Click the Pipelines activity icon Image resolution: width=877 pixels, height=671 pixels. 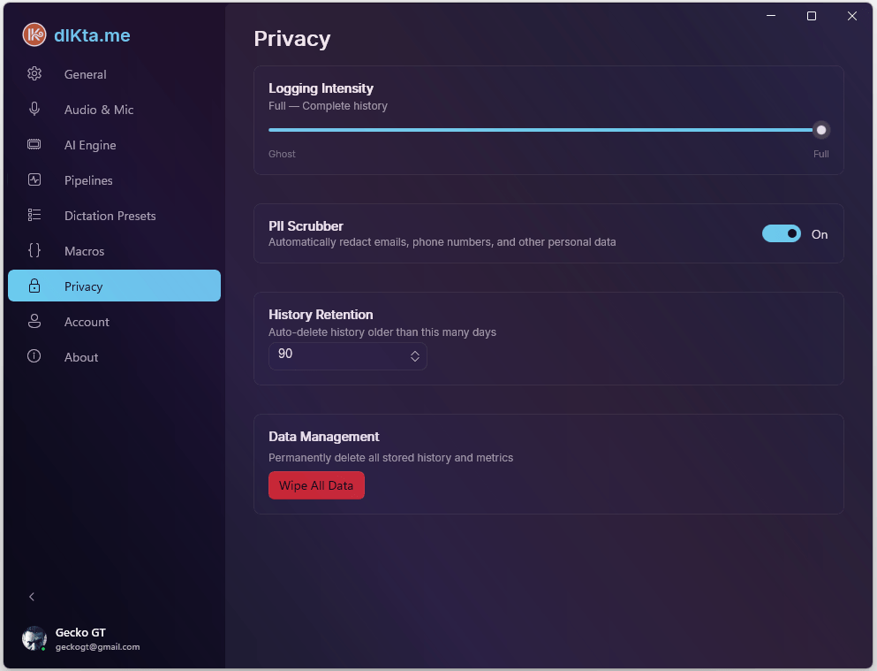point(34,179)
